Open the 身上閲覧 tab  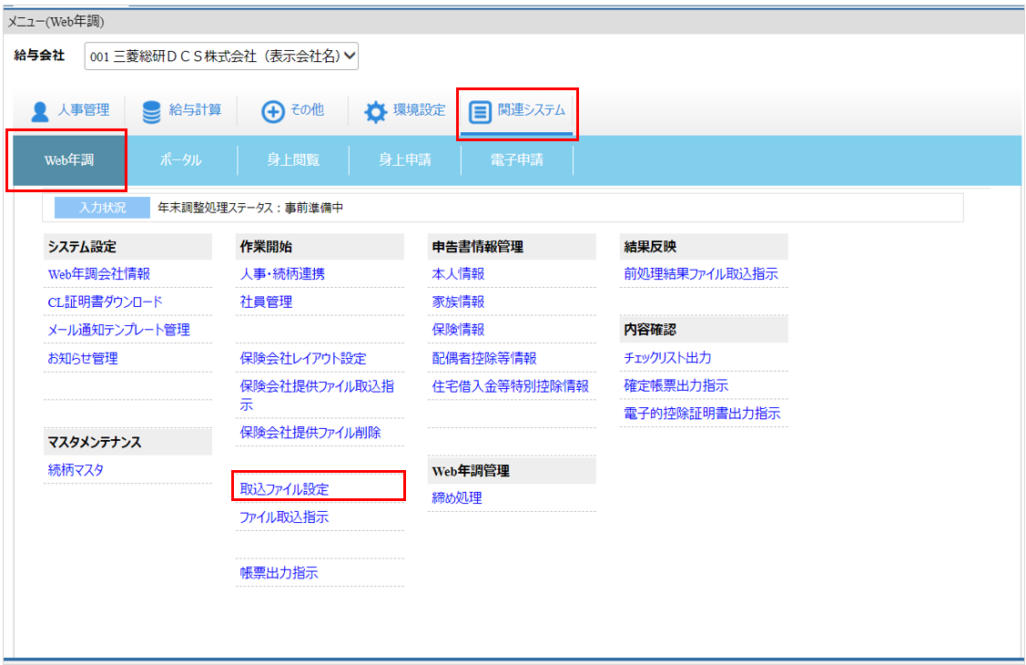click(292, 160)
